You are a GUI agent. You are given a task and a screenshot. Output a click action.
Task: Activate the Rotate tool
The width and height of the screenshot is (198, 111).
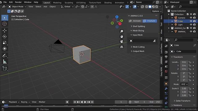click(x=5, y=36)
